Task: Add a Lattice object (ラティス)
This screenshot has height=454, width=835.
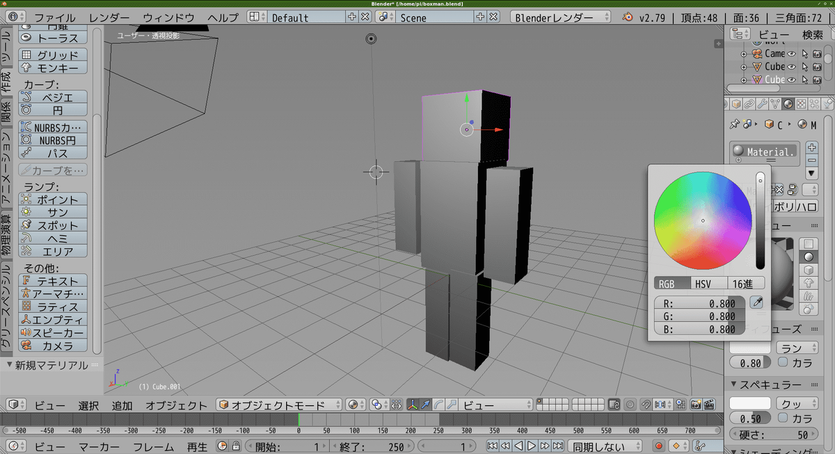Action: [x=53, y=307]
